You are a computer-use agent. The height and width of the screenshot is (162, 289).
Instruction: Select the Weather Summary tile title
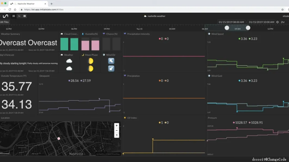click(x=10, y=34)
